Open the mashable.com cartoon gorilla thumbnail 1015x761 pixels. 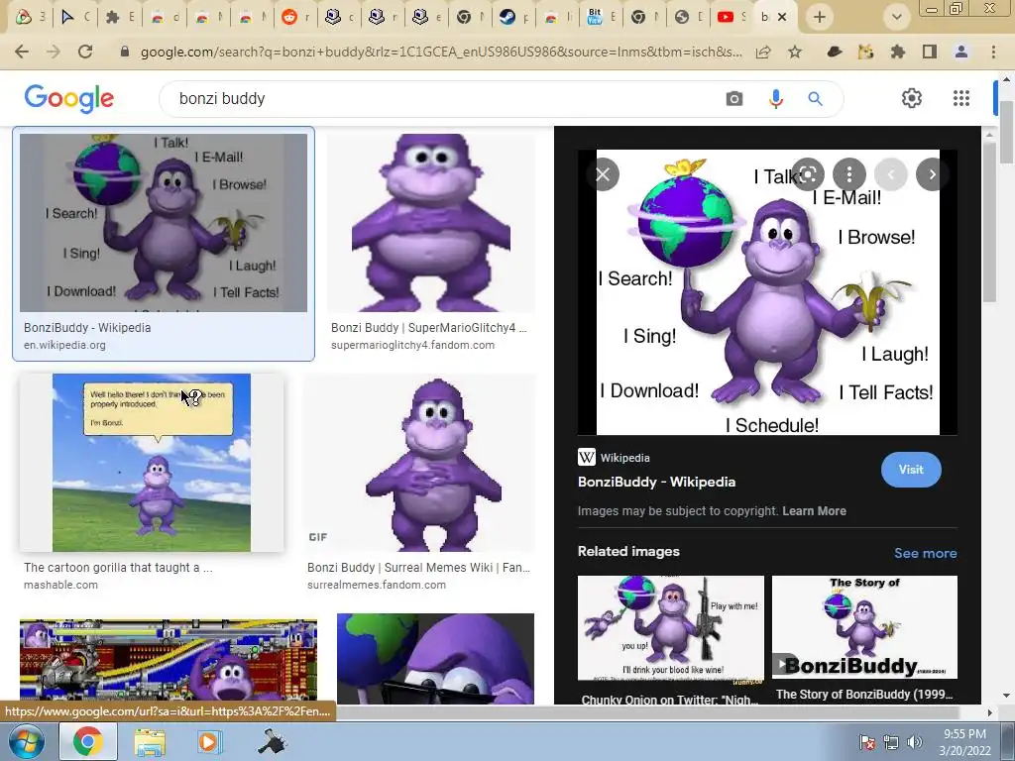click(152, 463)
